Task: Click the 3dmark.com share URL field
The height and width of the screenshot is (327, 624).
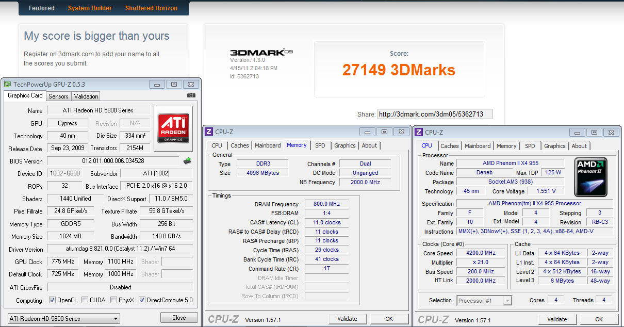Action: [x=435, y=114]
